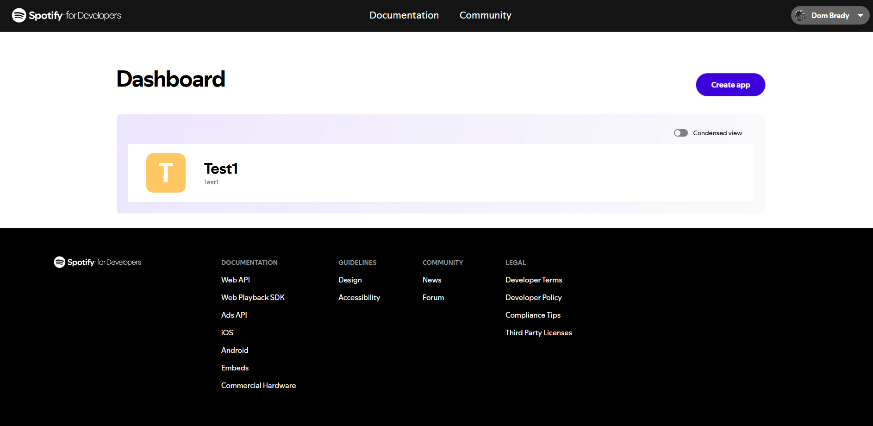
Task: Visit the News community link
Action: (432, 280)
